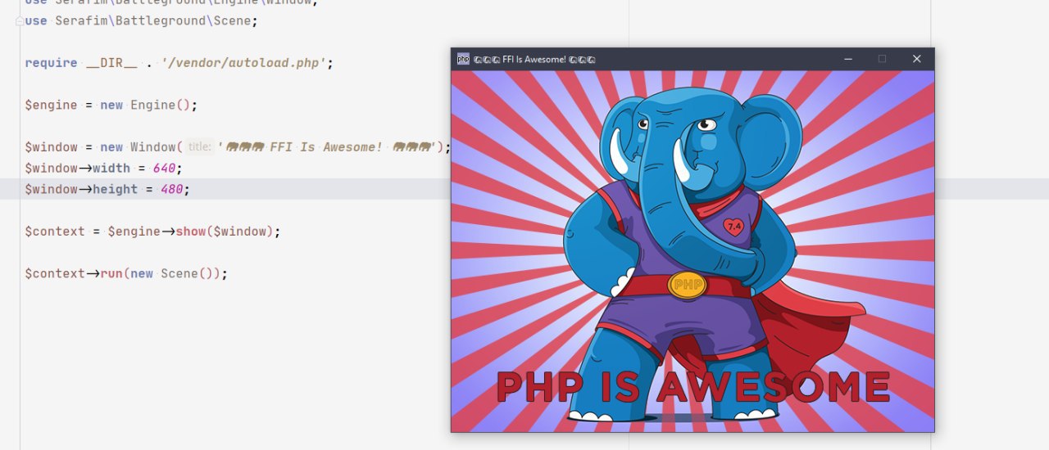Close the FFI Is Awesome window
1049x450 pixels.
(x=917, y=59)
